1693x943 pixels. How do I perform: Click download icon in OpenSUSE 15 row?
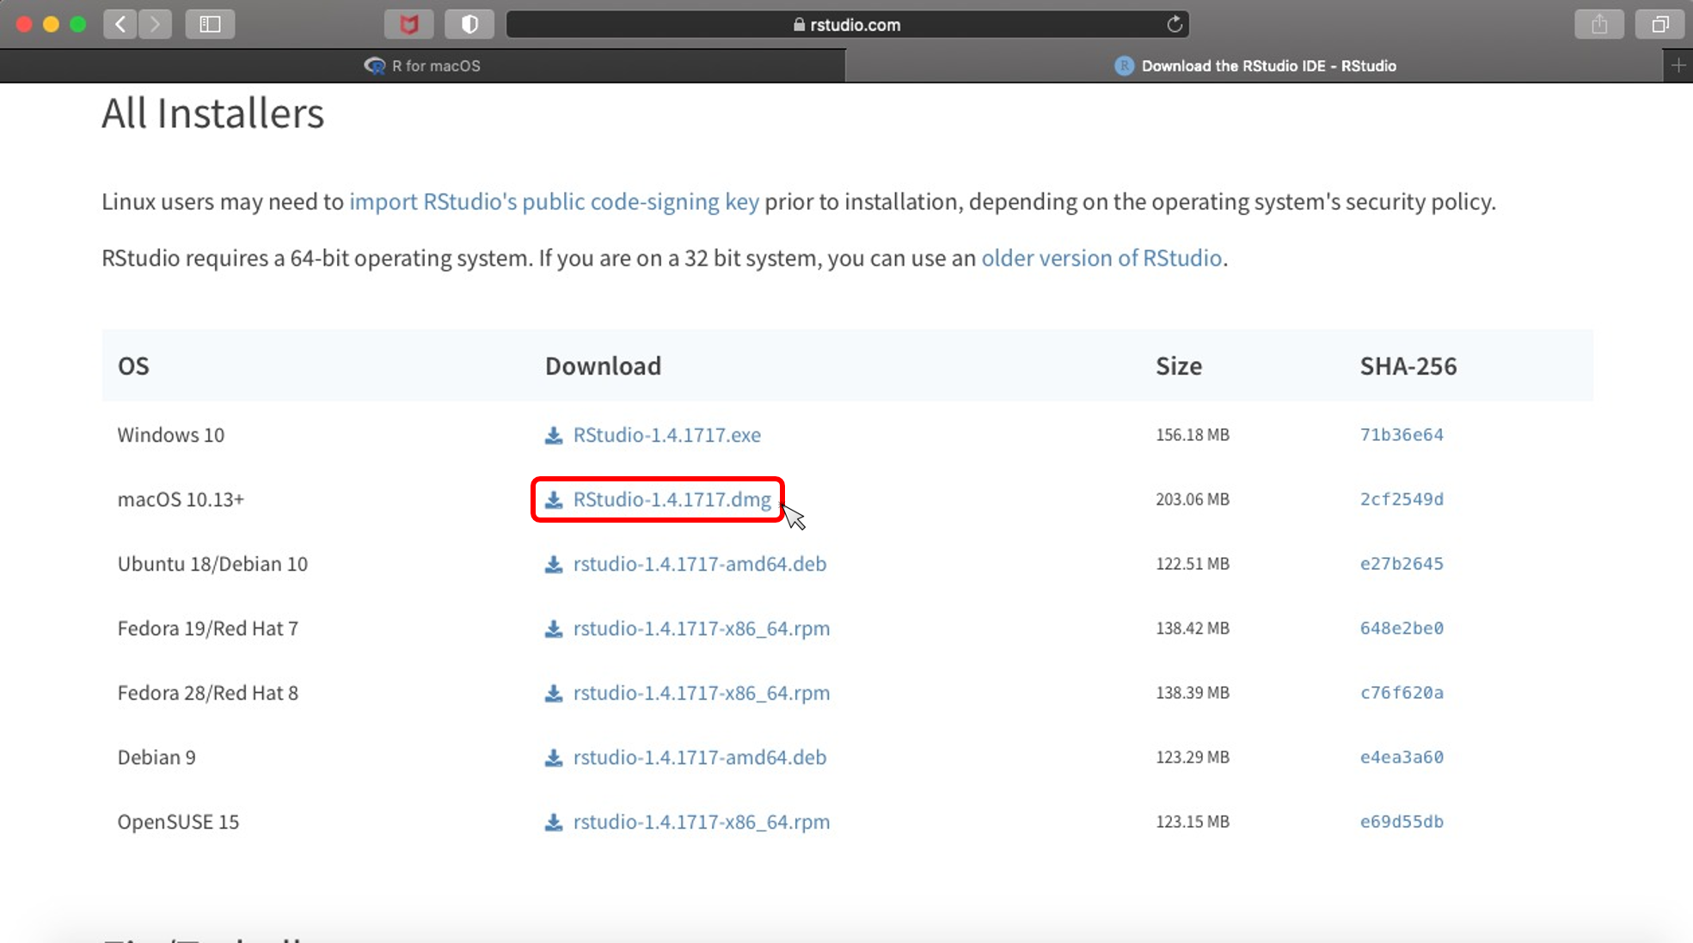(x=554, y=822)
